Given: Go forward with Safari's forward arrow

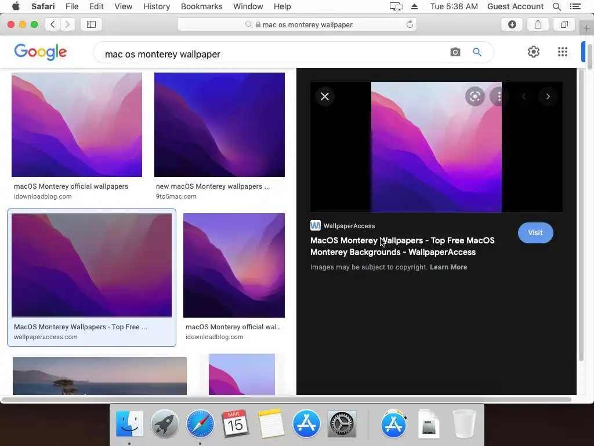Looking at the screenshot, I should tap(67, 24).
